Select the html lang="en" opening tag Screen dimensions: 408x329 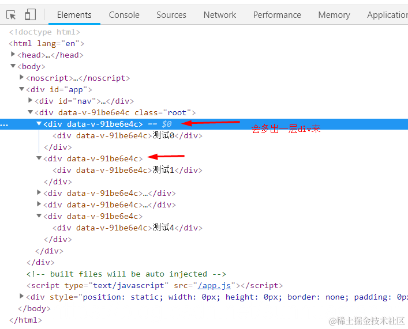47,43
